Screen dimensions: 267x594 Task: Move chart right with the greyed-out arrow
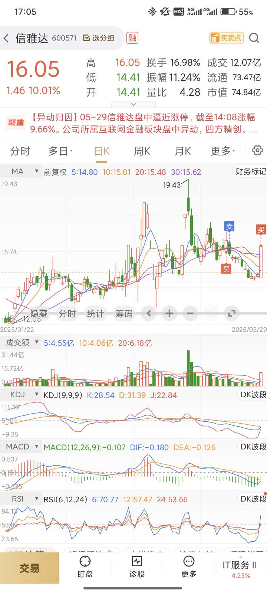(x=211, y=314)
